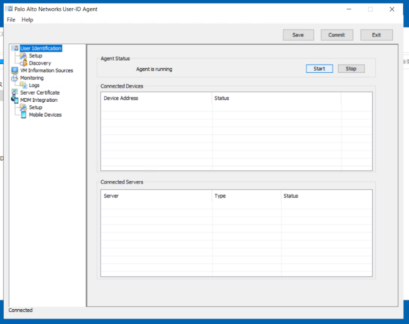The image size is (409, 324).
Task: Click the User Identification tree icon
Action: (15, 48)
